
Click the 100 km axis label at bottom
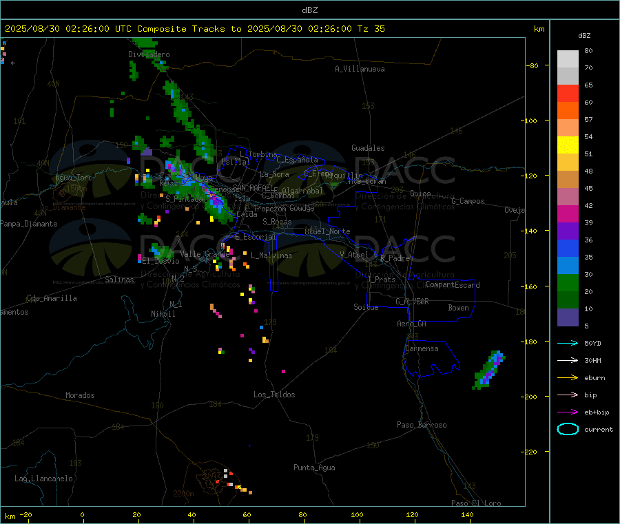[357, 514]
